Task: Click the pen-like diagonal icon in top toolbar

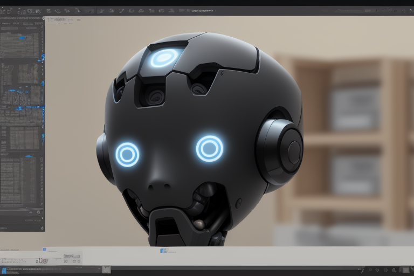Action: click(x=122, y=10)
